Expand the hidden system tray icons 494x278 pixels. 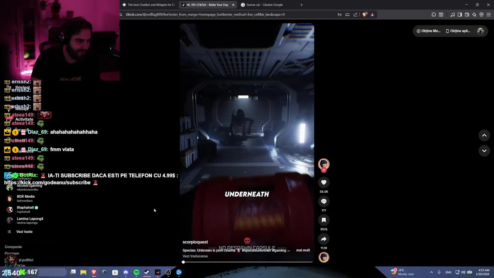coord(431,272)
